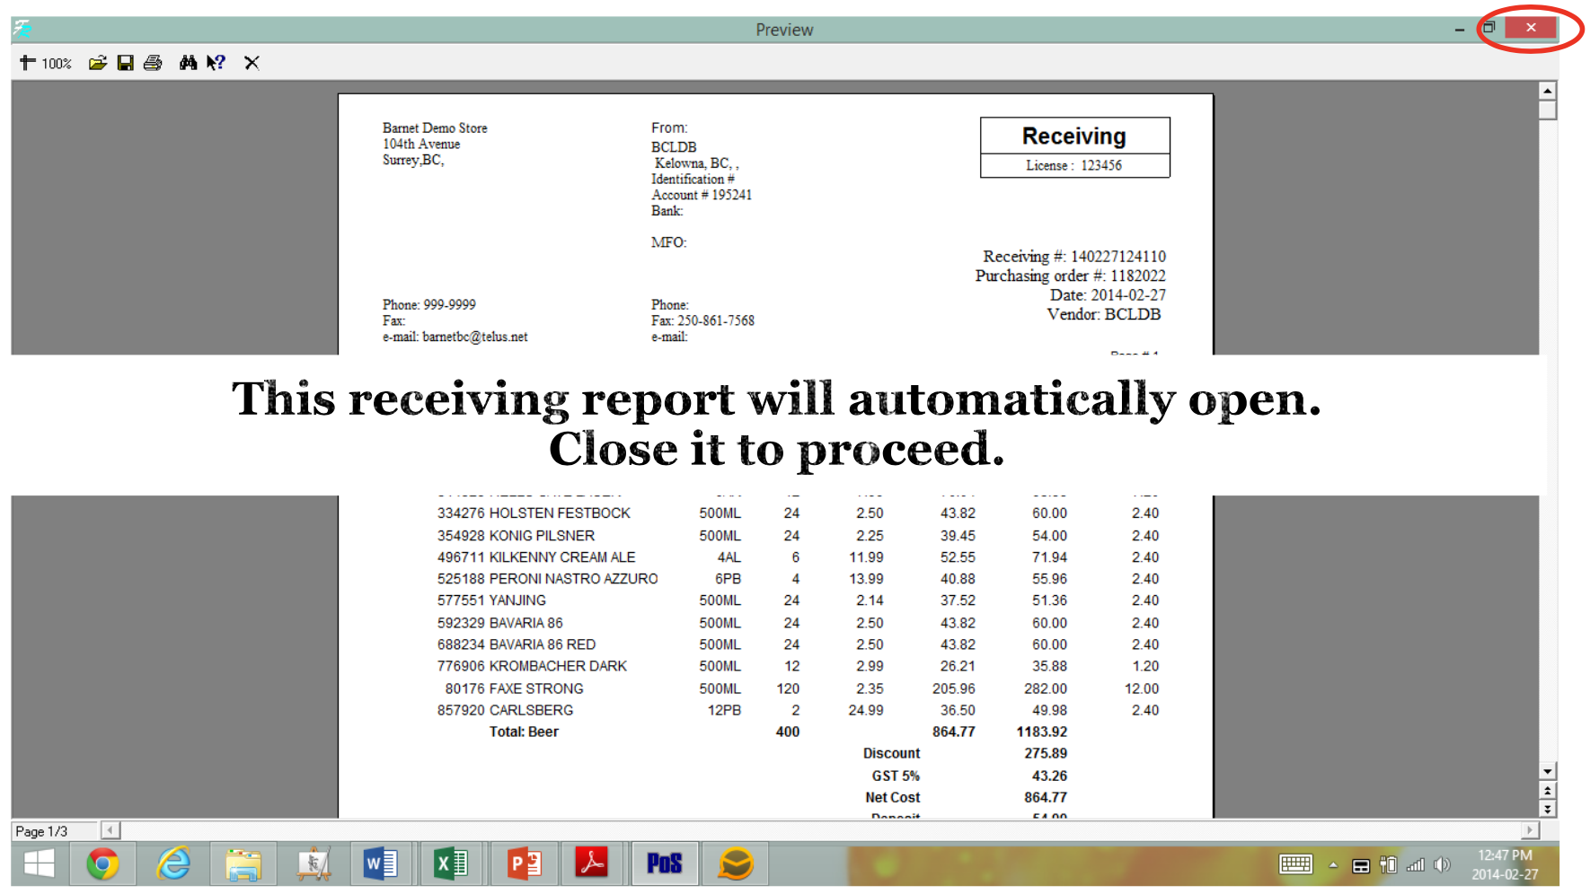Save the report using the floppy disk icon
The height and width of the screenshot is (894, 1590).
tap(126, 63)
